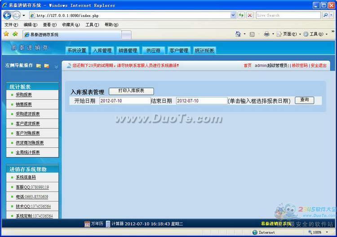
Task: Click the search magnifier icon
Action: click(x=325, y=15)
